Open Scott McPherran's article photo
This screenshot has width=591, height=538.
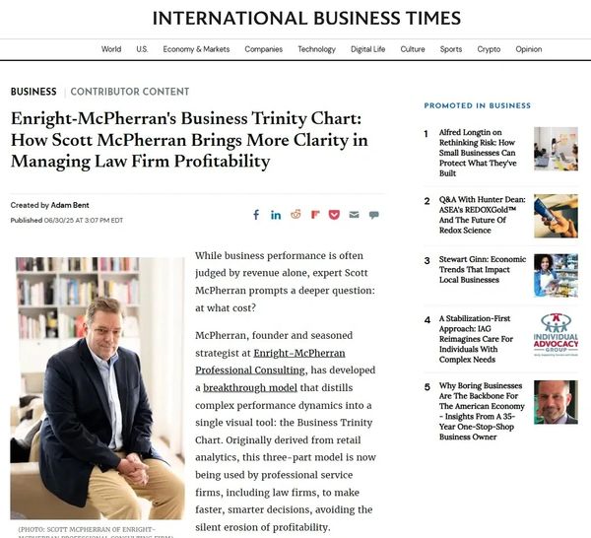[x=98, y=388]
